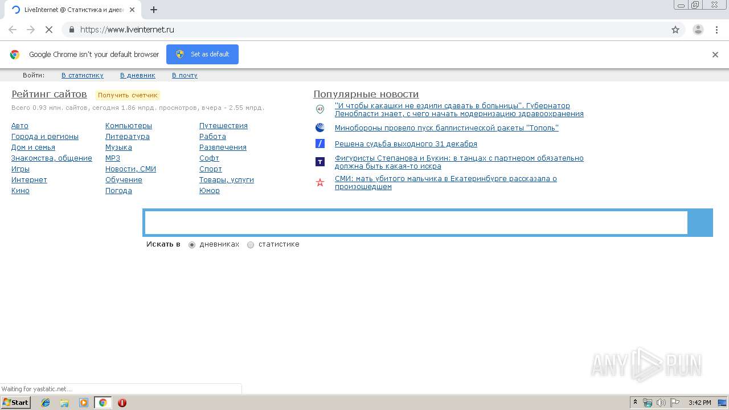Screen dimensions: 729x410
Task: Open the 'MP3' category
Action: pos(113,158)
